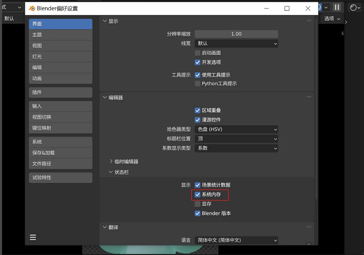The height and width of the screenshot is (255, 364).
Task: Open the 拾色器类型 dropdown
Action: 236,129
